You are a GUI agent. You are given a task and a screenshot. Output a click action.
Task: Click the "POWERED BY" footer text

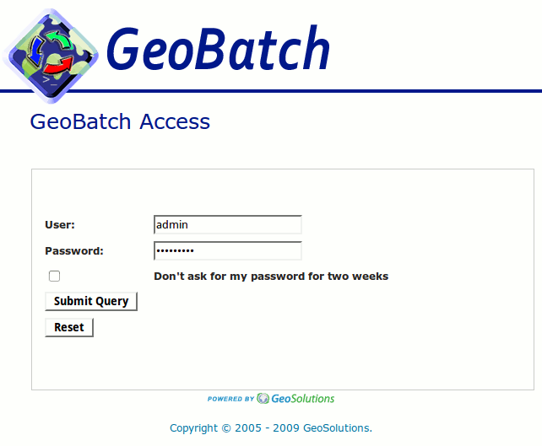[231, 399]
